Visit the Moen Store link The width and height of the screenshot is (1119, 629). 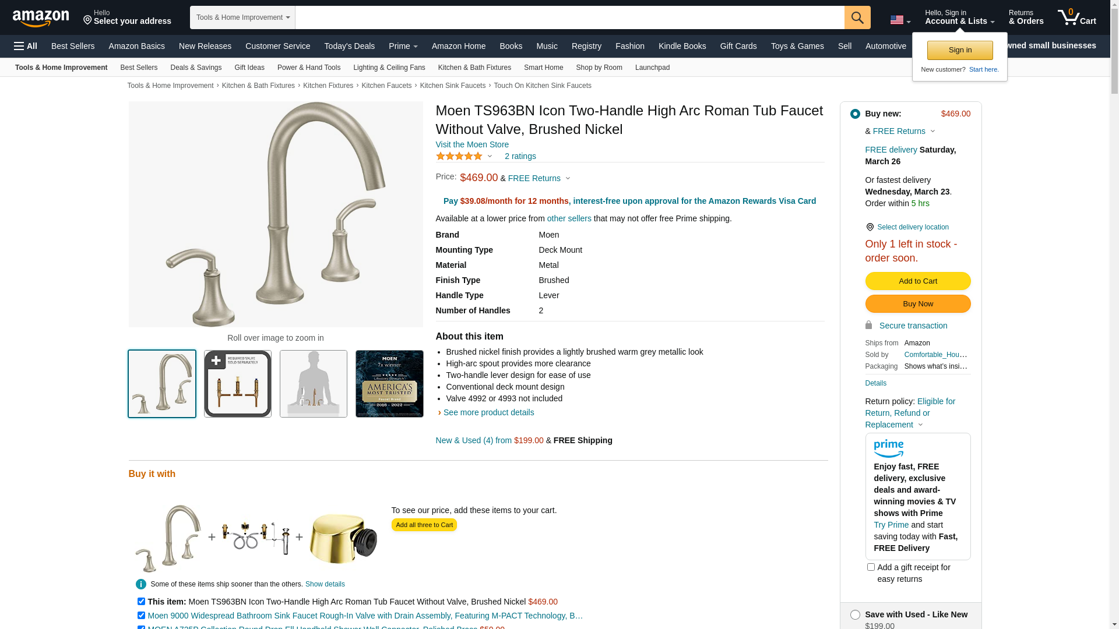472,144
